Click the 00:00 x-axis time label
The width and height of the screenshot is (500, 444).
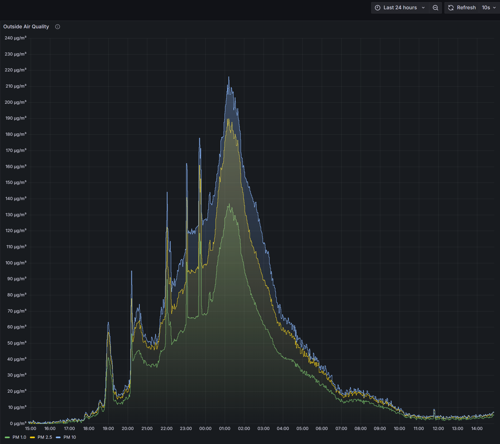coord(205,429)
